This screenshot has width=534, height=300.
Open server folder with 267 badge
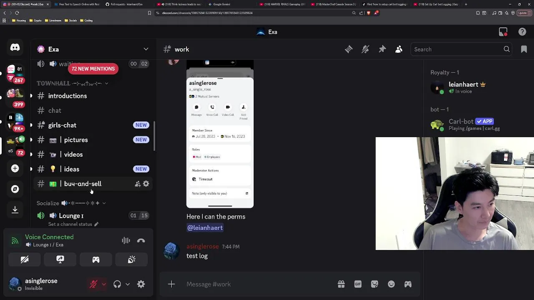(15, 73)
